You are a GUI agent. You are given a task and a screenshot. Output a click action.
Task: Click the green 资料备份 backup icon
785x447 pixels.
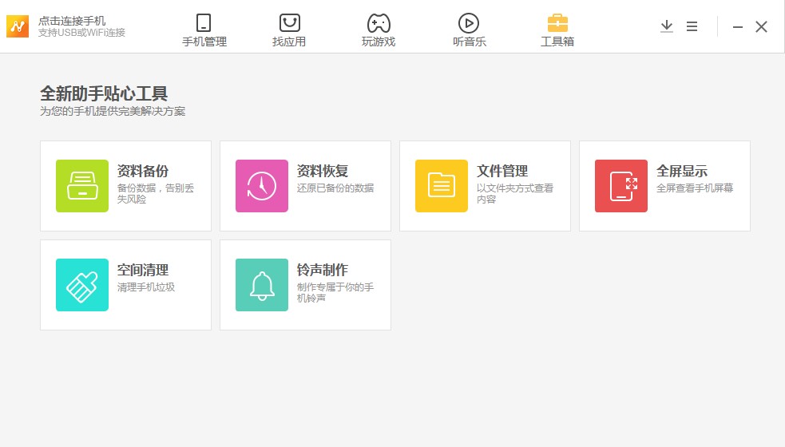tap(82, 186)
